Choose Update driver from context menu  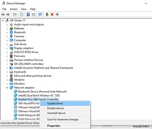[65, 103]
